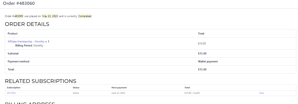Click the RELATED SUBSCRIPTIONS heading
298x104 pixels.
click(x=40, y=81)
